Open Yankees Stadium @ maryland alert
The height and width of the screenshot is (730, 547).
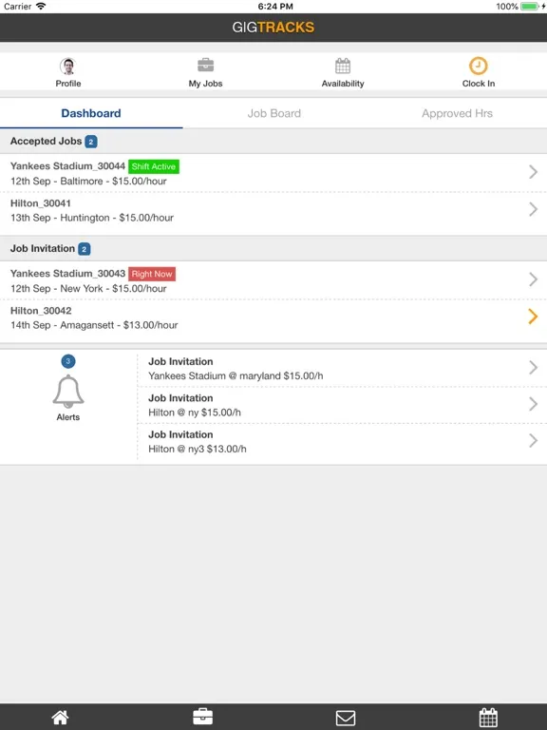click(x=342, y=368)
